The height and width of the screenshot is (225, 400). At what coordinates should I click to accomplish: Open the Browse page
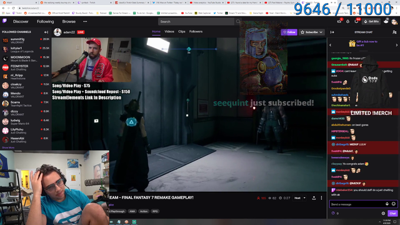69,22
